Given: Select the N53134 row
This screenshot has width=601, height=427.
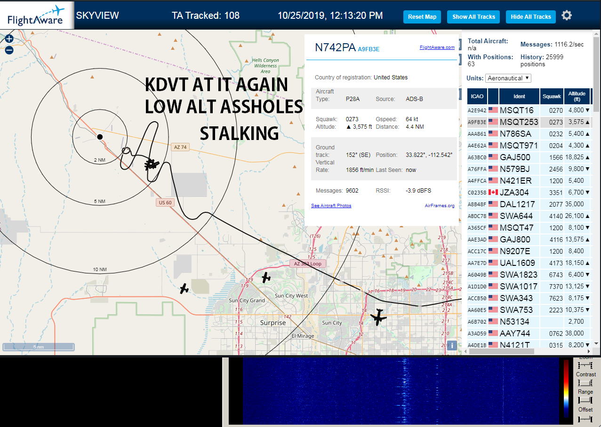Looking at the screenshot, I should point(529,321).
